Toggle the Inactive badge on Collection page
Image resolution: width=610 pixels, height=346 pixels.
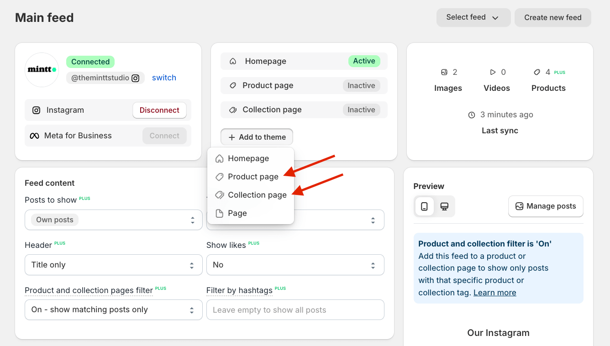point(361,110)
